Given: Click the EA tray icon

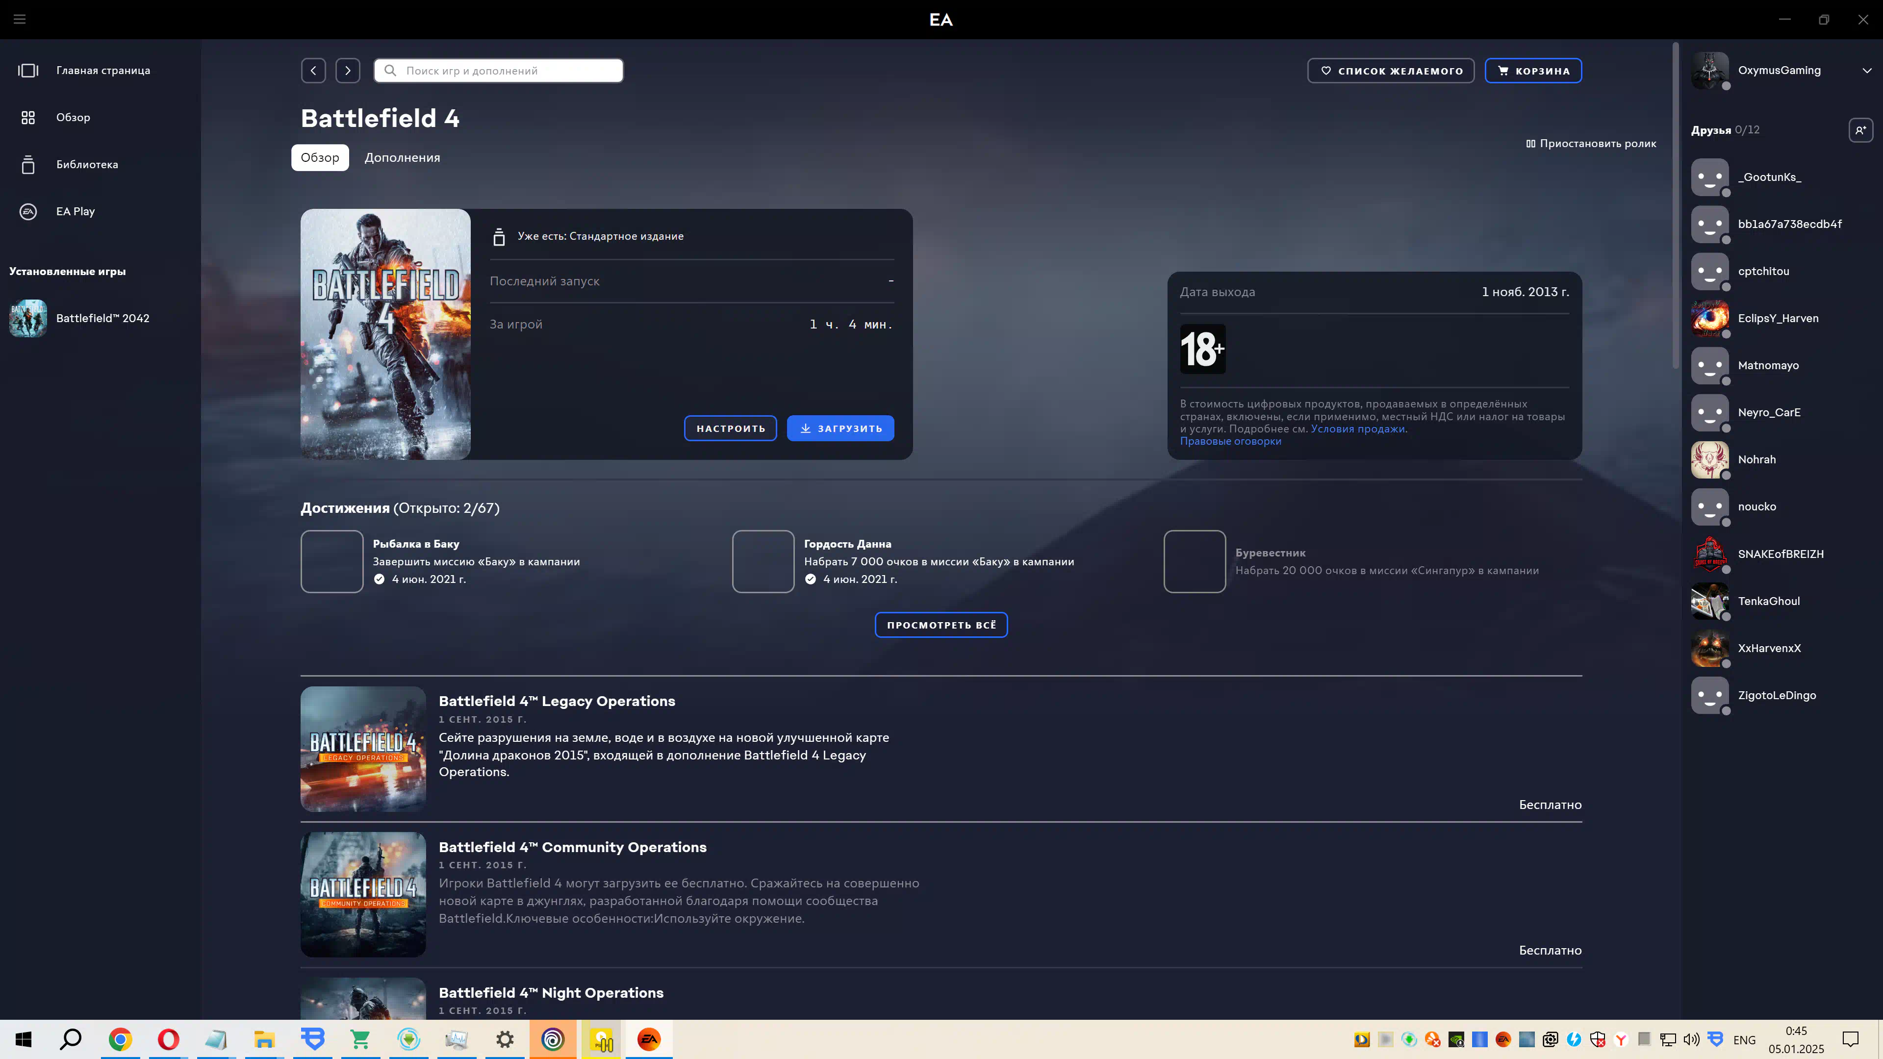Looking at the screenshot, I should pos(1503,1039).
